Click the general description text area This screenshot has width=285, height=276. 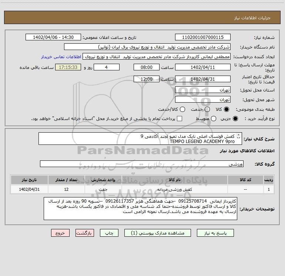coord(140,139)
